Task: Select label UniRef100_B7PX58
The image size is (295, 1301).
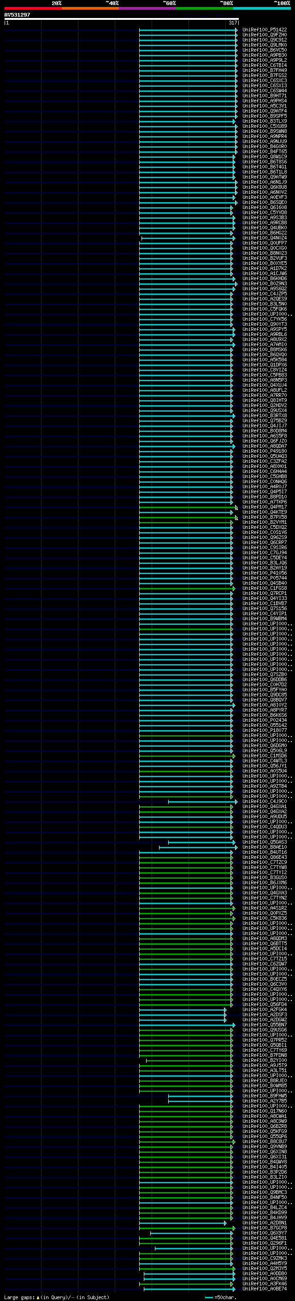Action: click(x=265, y=517)
